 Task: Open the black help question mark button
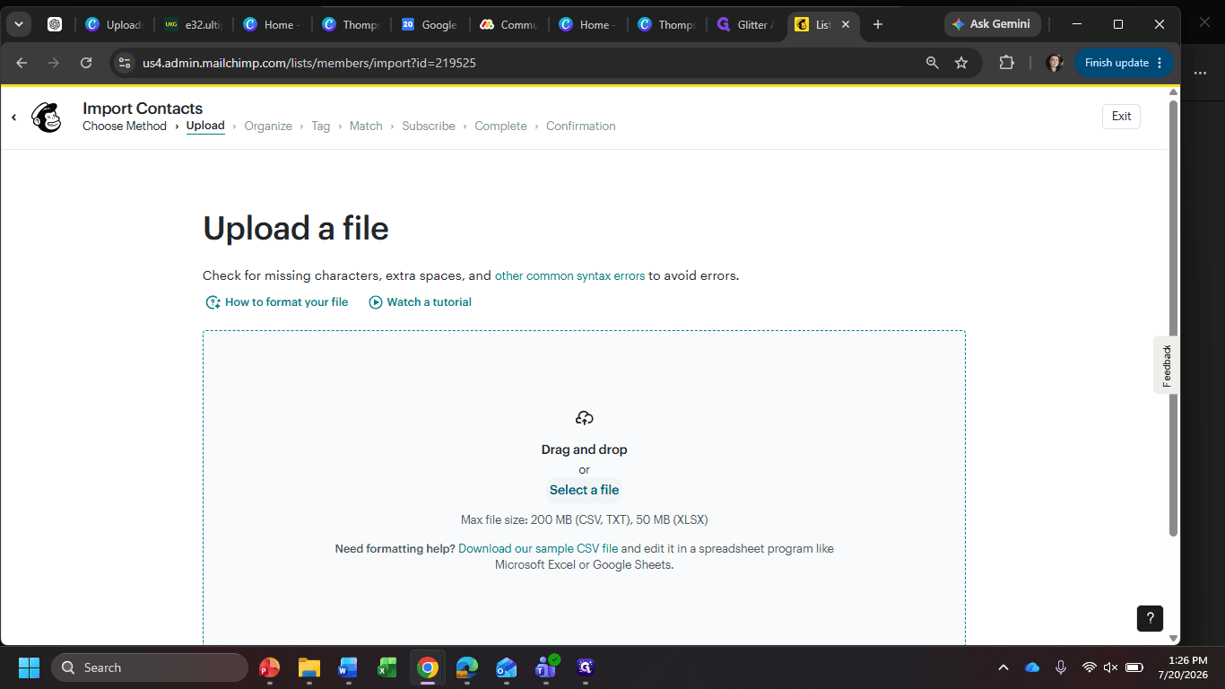(1150, 618)
